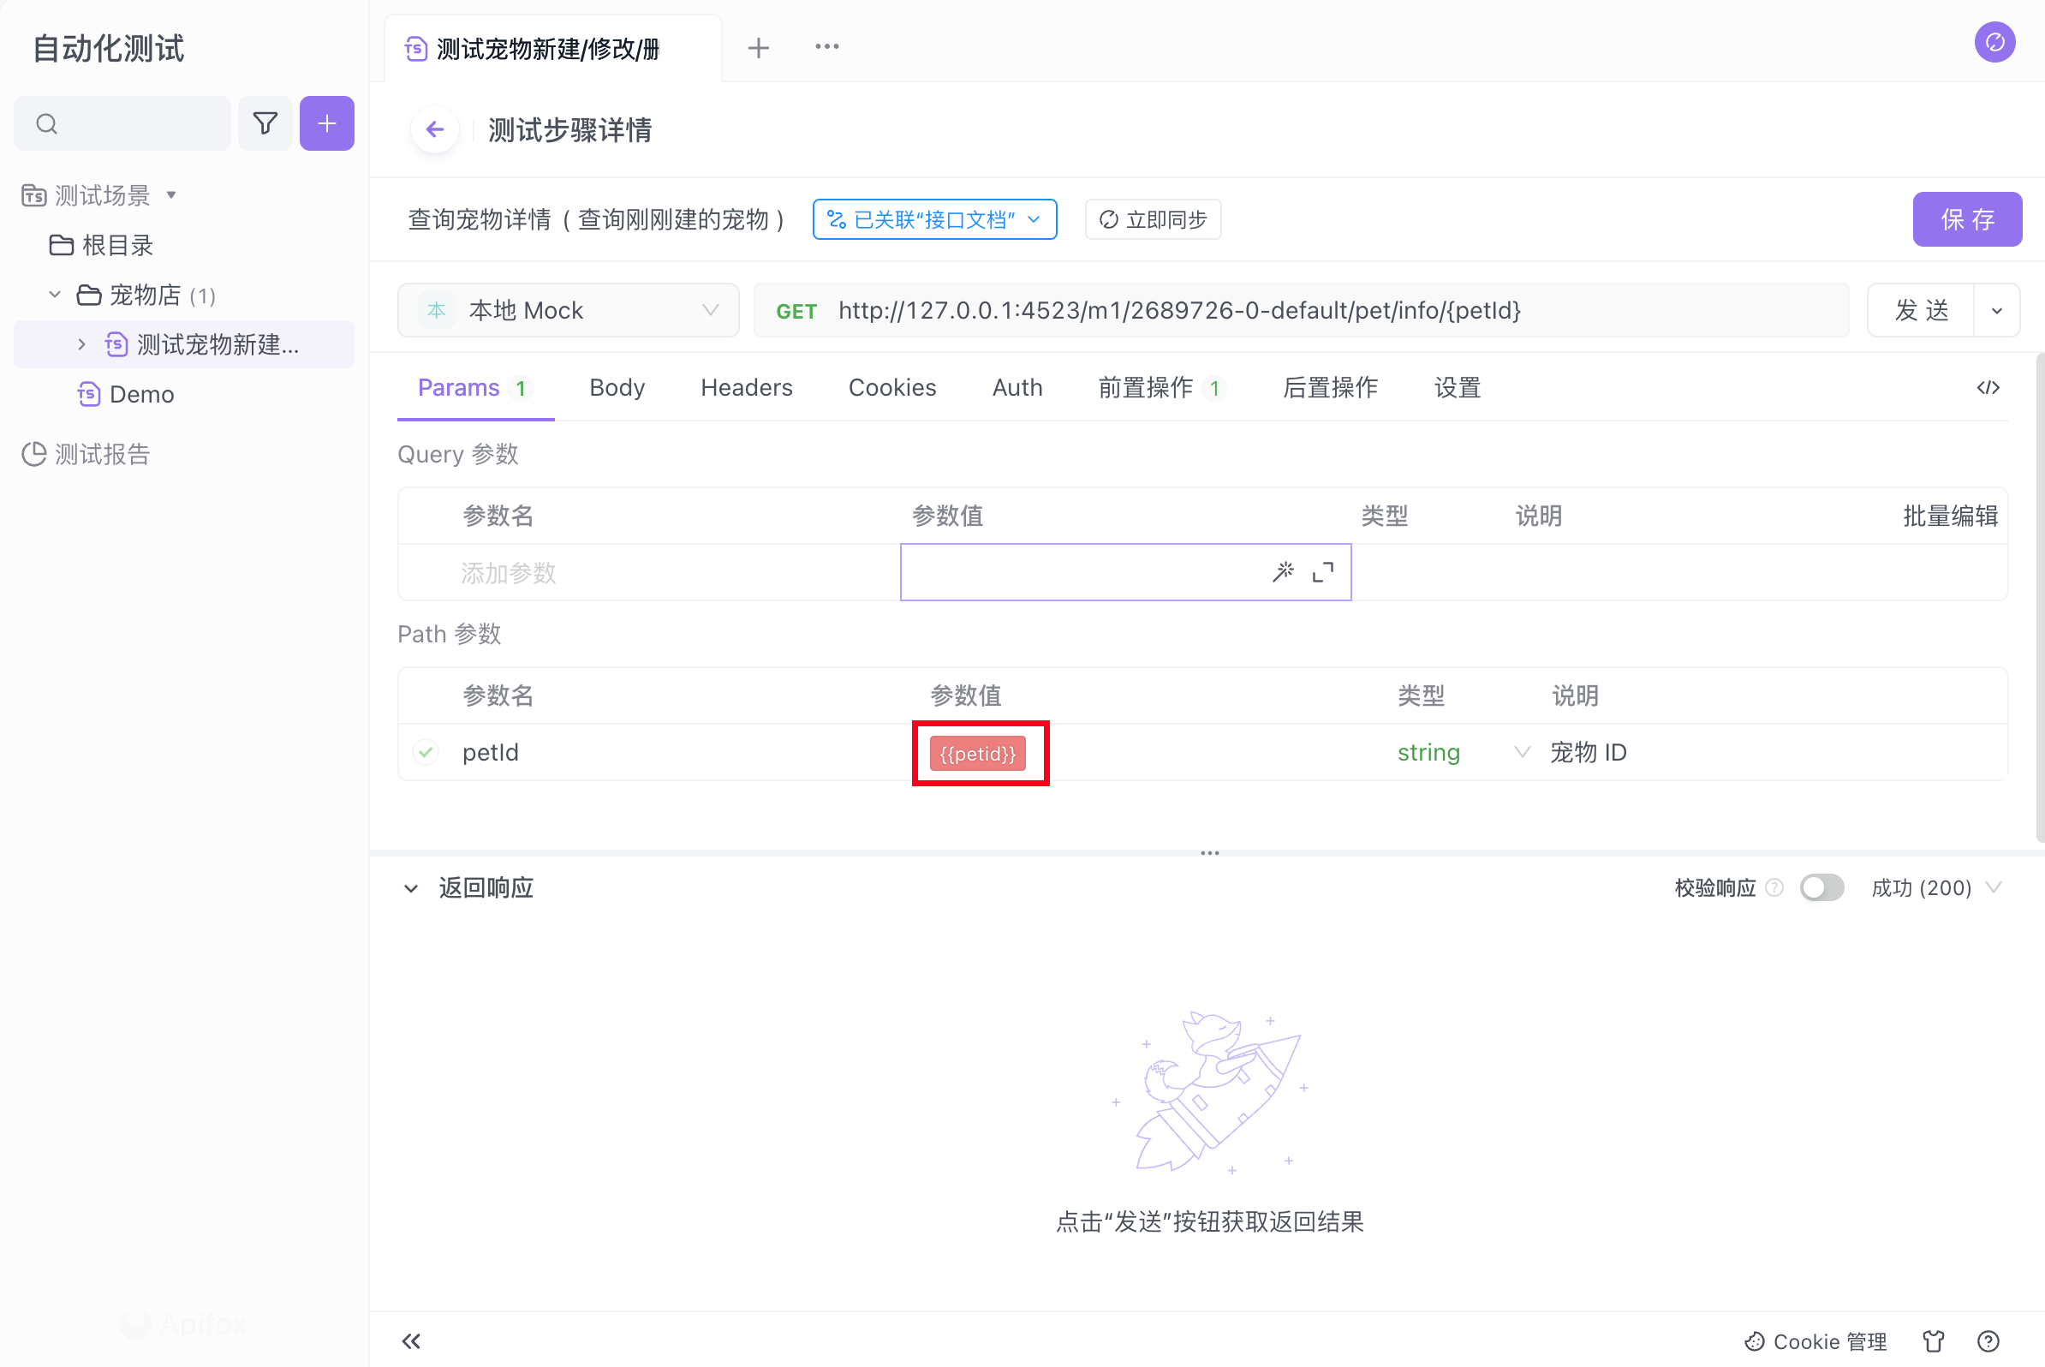Screen dimensions: 2045x1367
Task: Open the help question mark icon
Action: (x=1988, y=1340)
